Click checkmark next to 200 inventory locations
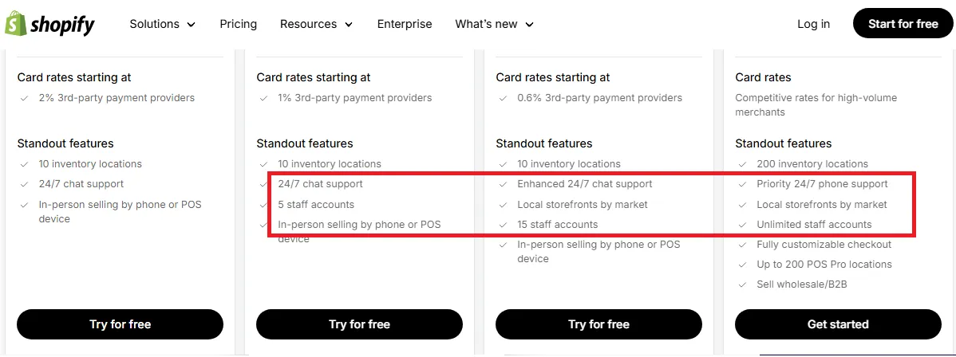Screen dimensions: 956x357 [742, 164]
